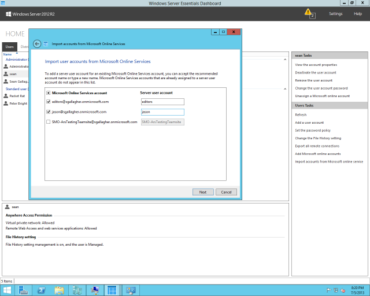Image resolution: width=370 pixels, height=296 pixels.
Task: Click the muted volume tray icon
Action: 343,290
